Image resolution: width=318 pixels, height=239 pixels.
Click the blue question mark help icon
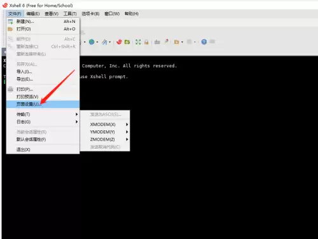click(204, 42)
